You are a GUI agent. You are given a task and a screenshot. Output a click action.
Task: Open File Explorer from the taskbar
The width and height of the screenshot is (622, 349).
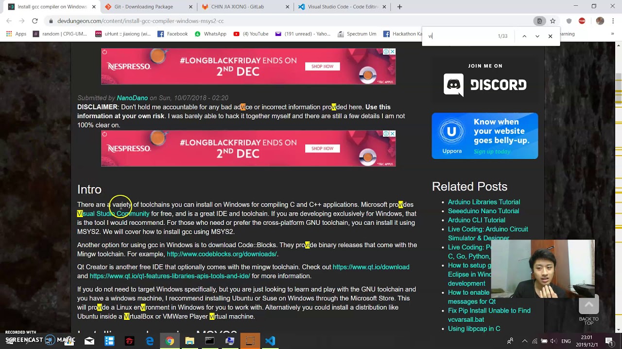(x=190, y=341)
